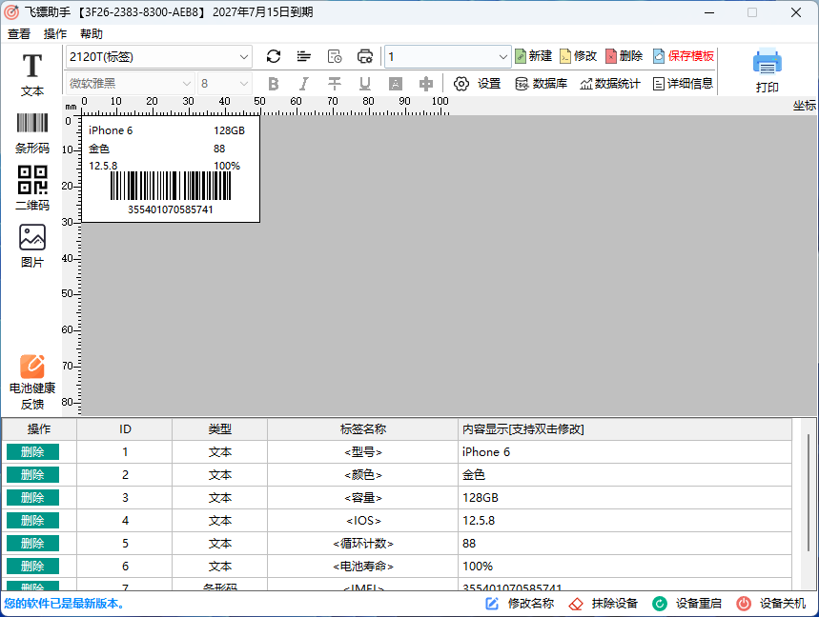Toggle bold formatting
This screenshot has width=819, height=617.
[274, 84]
